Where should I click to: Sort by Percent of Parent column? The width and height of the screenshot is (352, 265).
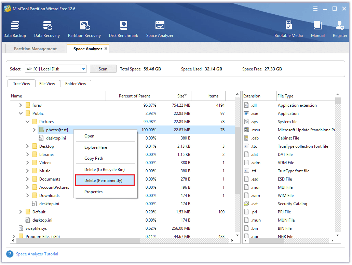point(132,96)
